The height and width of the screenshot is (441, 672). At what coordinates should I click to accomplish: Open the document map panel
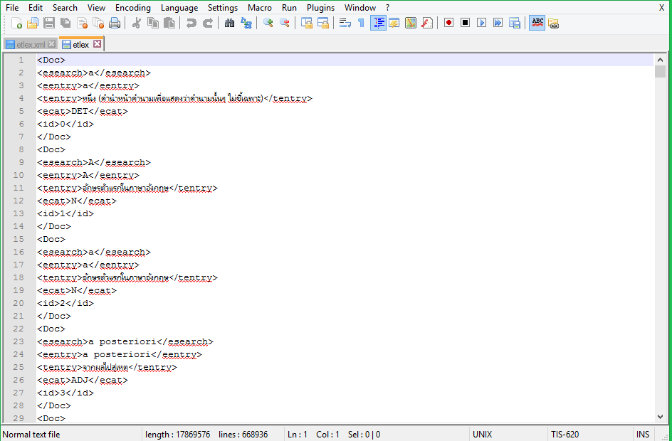coord(411,23)
